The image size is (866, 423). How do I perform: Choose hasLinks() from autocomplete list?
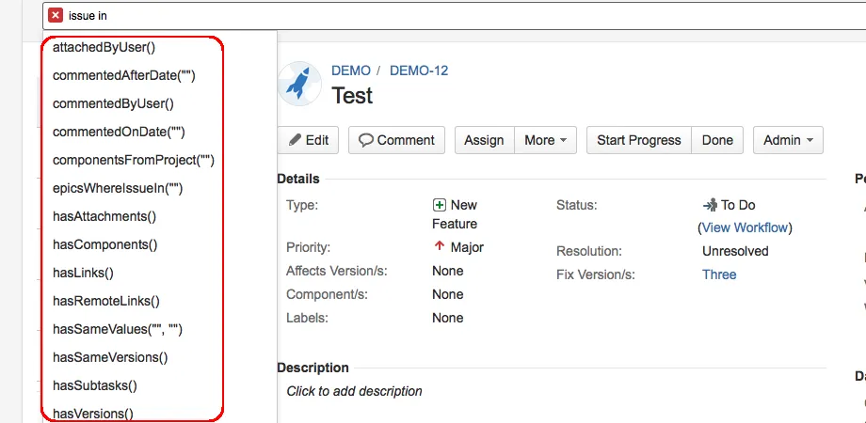pos(83,273)
